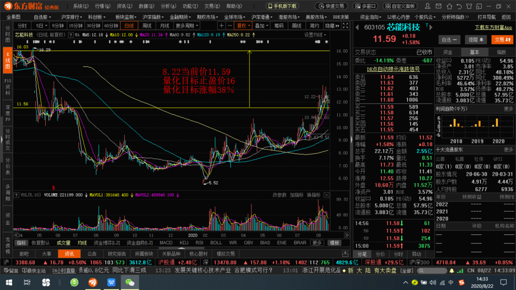The width and height of the screenshot is (516, 290).
Task: Open 复权 adjustment dropdown
Action: (x=243, y=26)
